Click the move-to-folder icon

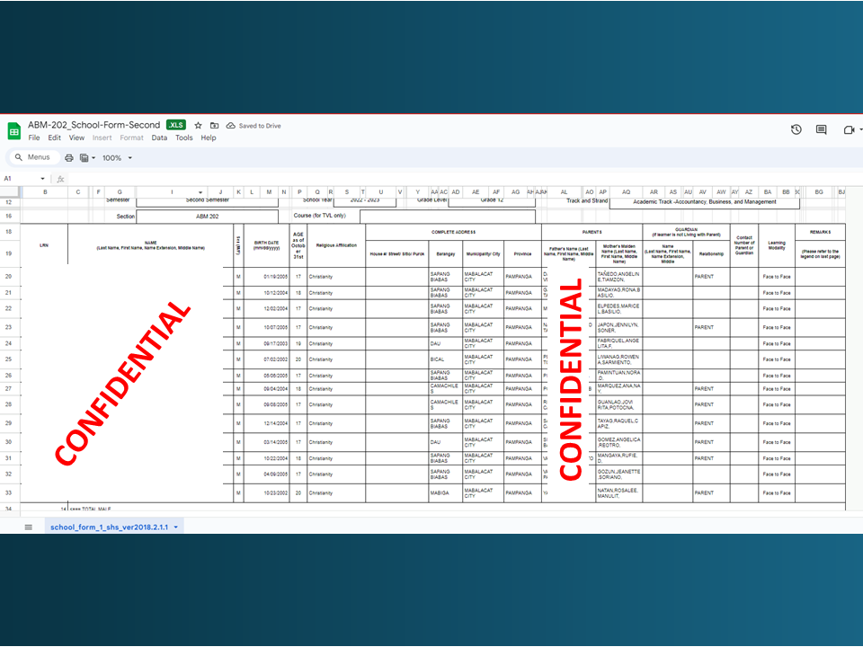(215, 126)
